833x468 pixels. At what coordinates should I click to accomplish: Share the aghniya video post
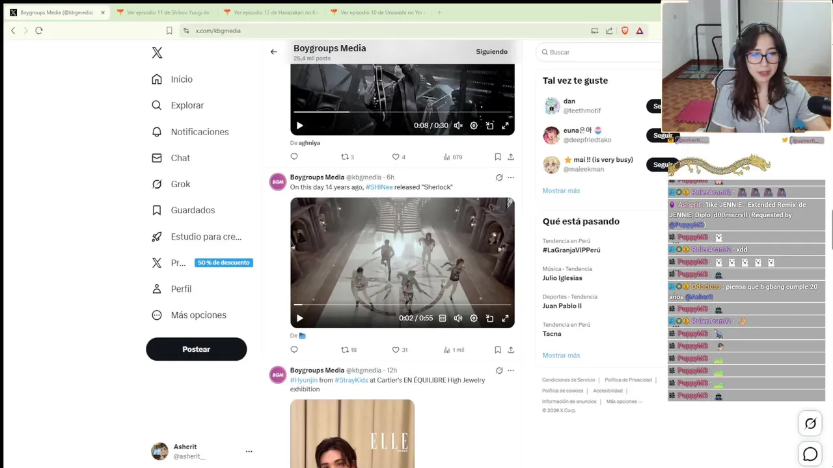511,157
